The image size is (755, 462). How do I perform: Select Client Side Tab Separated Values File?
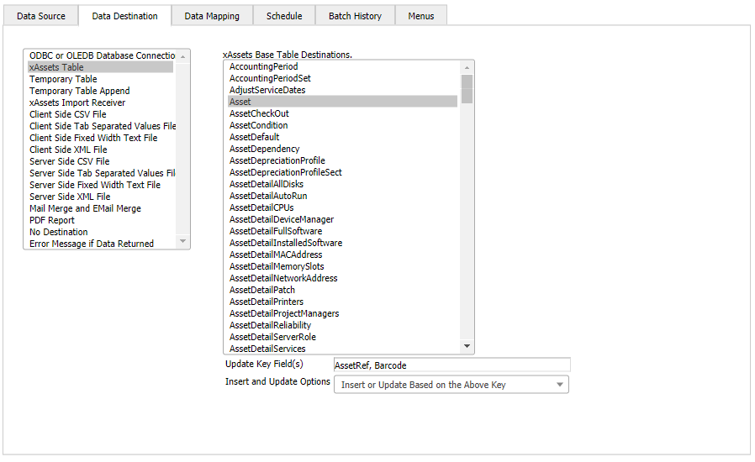coord(101,126)
